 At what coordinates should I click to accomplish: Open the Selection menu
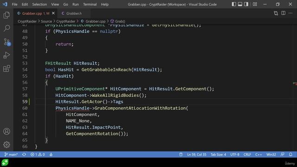coord(39,4)
